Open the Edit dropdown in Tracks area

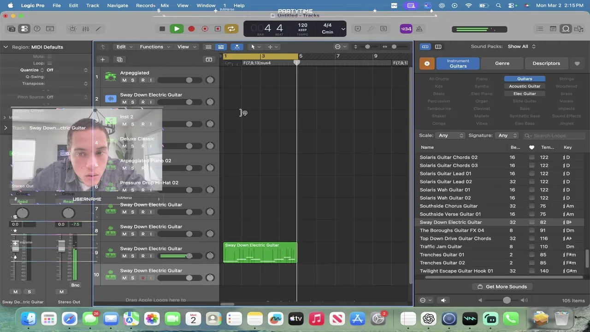(x=124, y=47)
